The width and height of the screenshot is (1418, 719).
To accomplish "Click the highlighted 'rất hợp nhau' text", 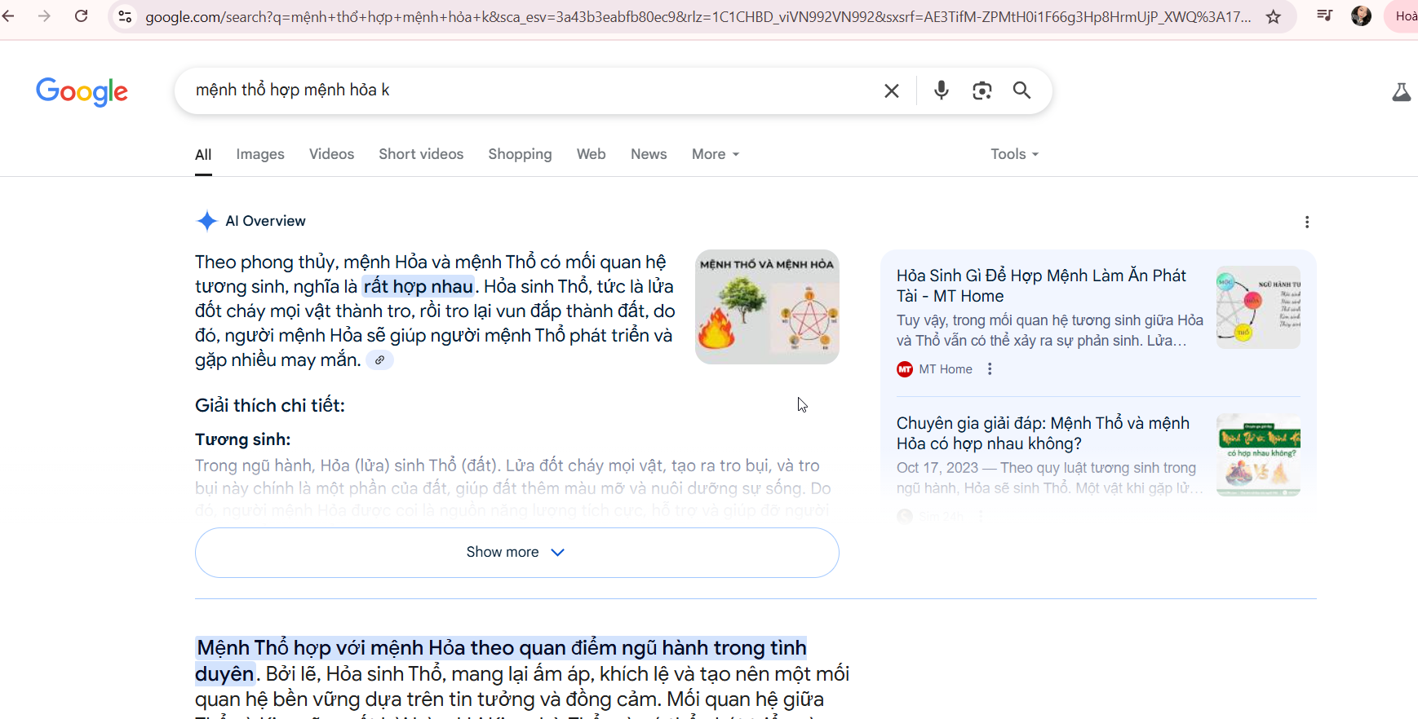I will tap(419, 286).
